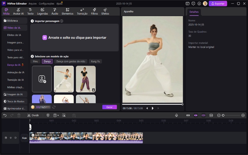Undo the last action in timeline
This screenshot has height=155, width=248.
pos(5,115)
